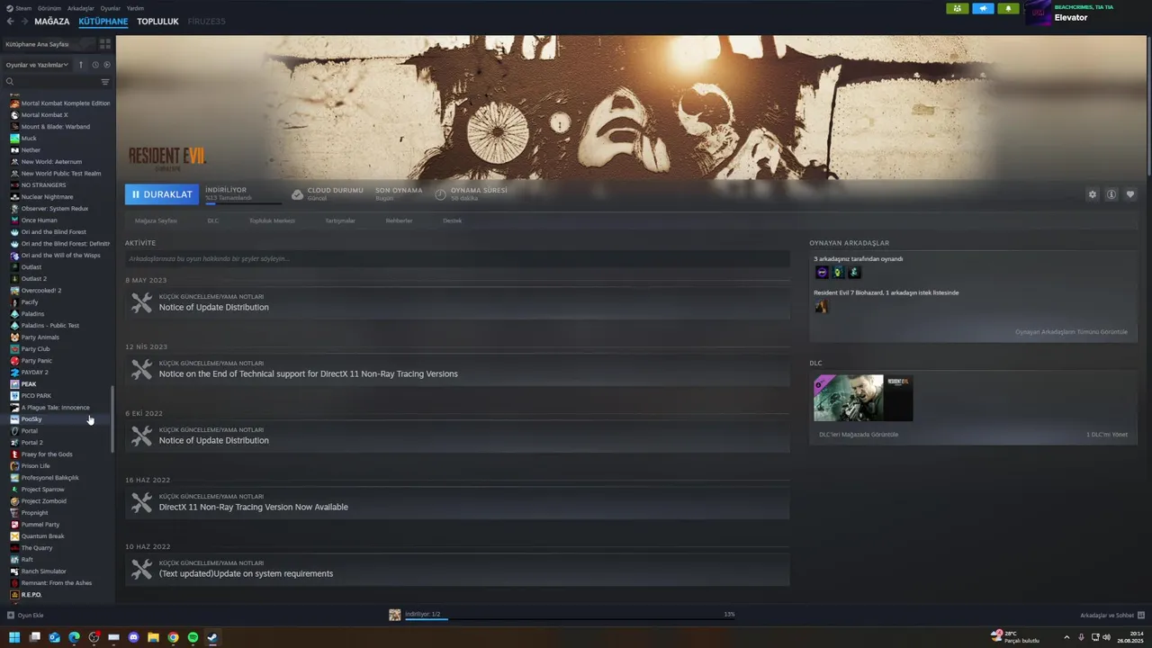Open the Steam menu
The image size is (1152, 648).
tap(19, 8)
